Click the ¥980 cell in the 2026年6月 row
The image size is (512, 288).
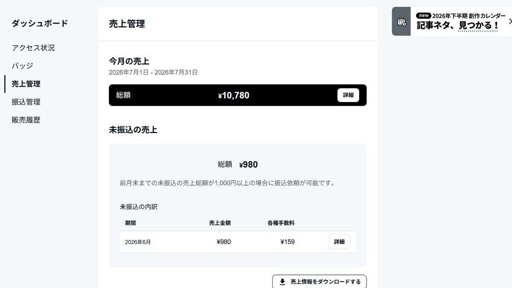pos(224,242)
